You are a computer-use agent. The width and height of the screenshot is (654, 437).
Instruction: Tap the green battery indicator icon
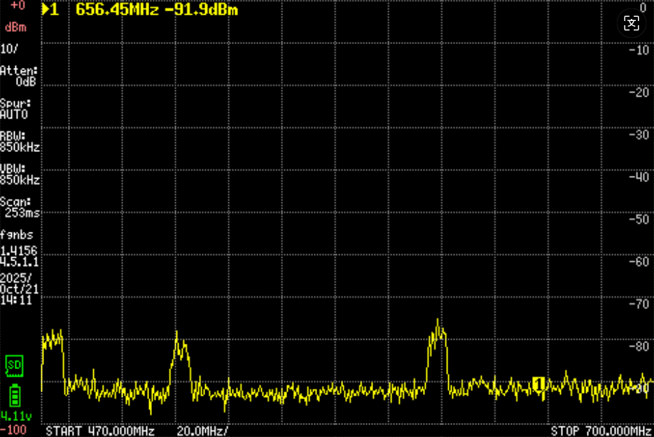(x=14, y=394)
